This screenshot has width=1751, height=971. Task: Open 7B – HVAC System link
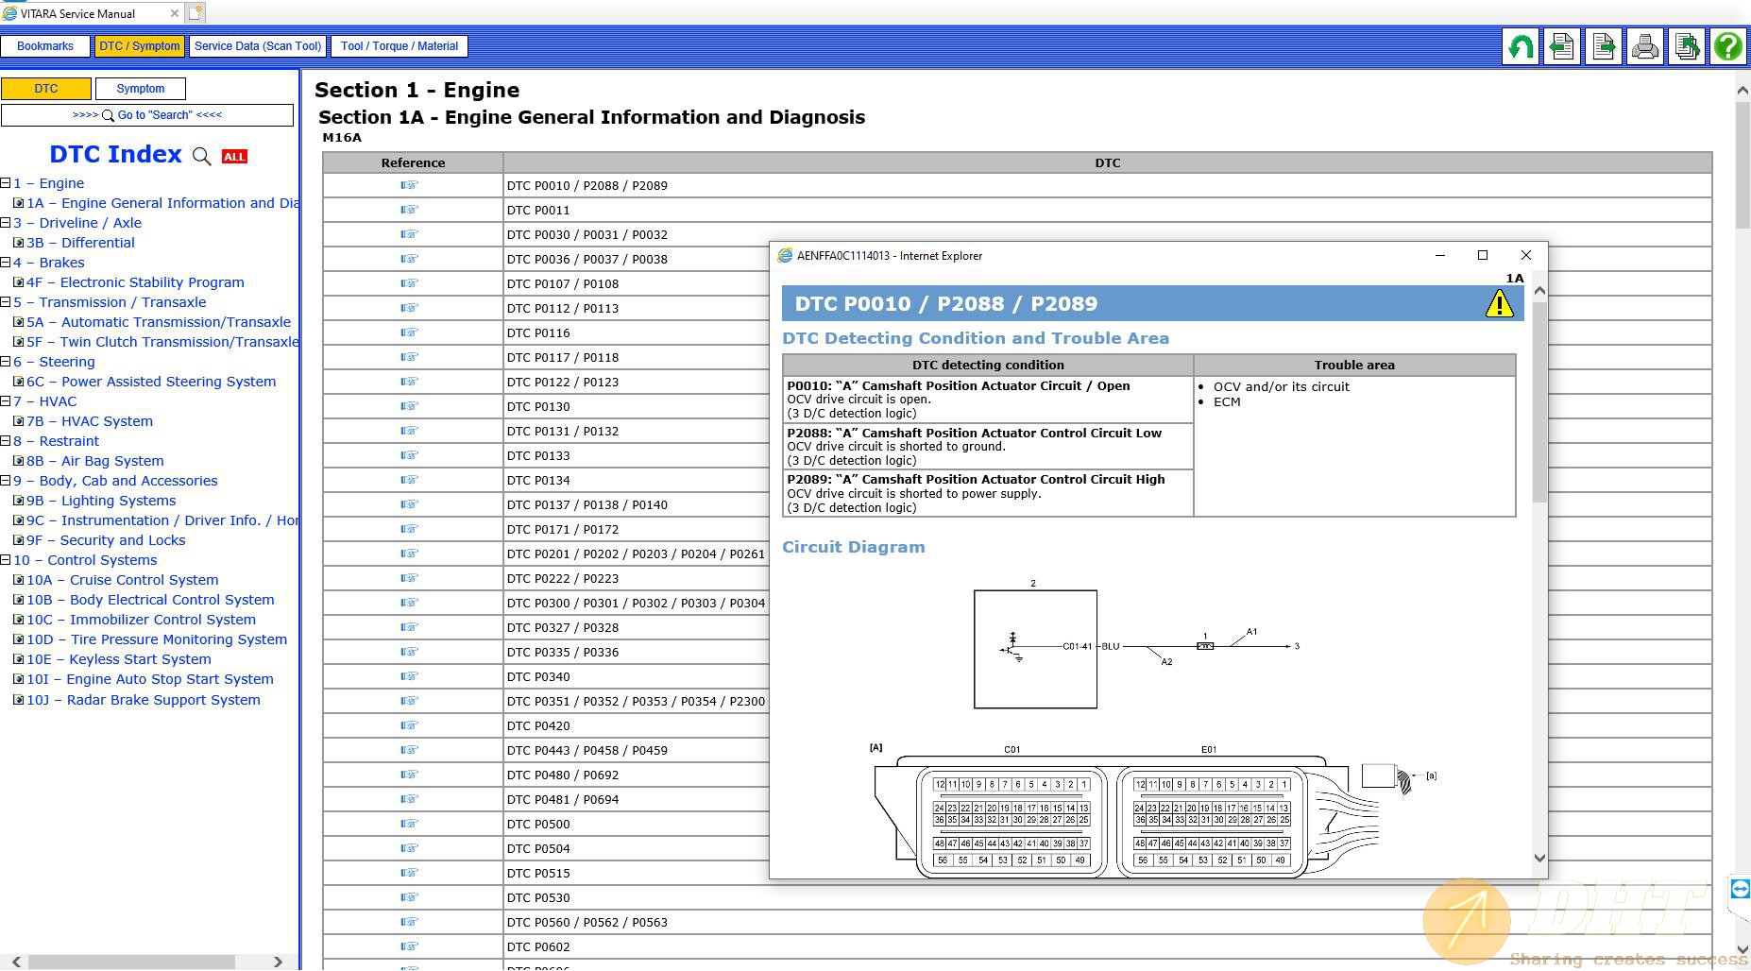pyautogui.click(x=90, y=421)
